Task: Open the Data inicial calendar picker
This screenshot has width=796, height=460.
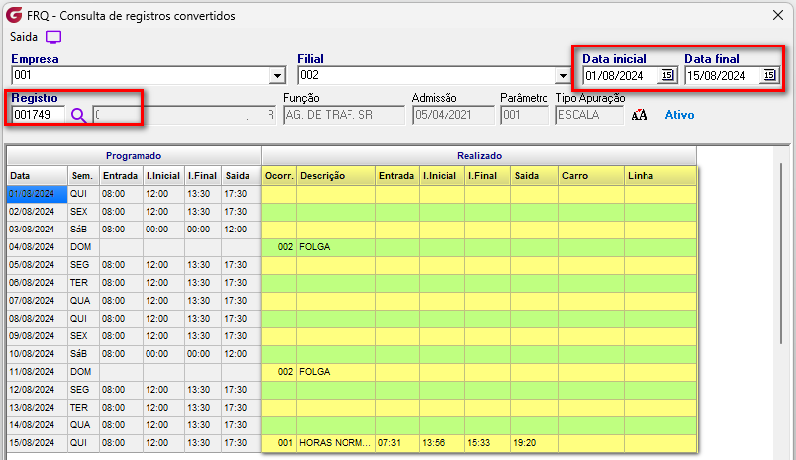Action: (x=667, y=75)
